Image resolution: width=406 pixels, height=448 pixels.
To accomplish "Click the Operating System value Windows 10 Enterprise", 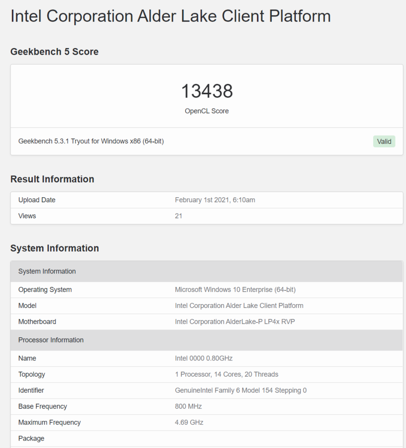I will coord(235,290).
